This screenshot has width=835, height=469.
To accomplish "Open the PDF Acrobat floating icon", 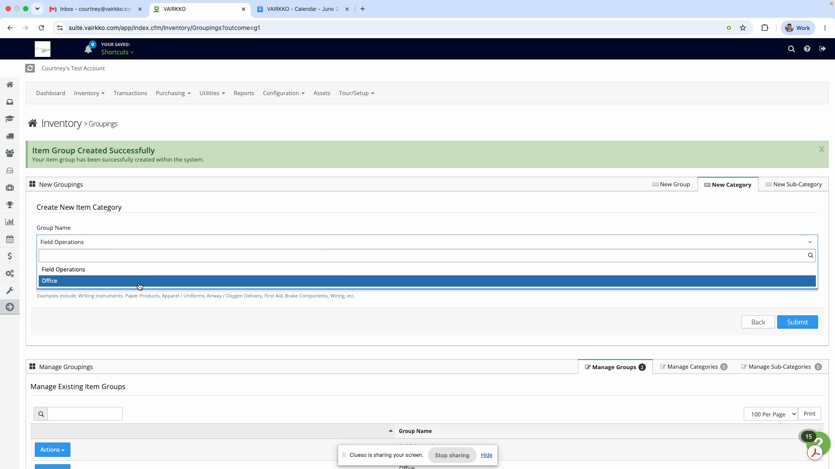I will [x=815, y=453].
